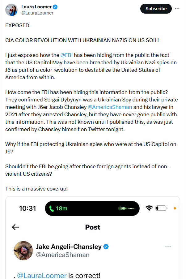This screenshot has width=186, height=279.
Task: Click the 10:31 clock in status bar
Action: (27, 208)
